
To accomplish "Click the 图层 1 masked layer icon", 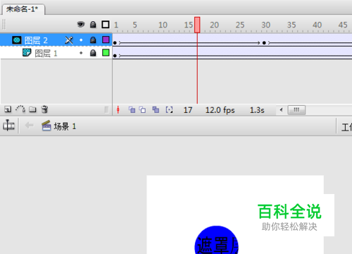I will [27, 52].
